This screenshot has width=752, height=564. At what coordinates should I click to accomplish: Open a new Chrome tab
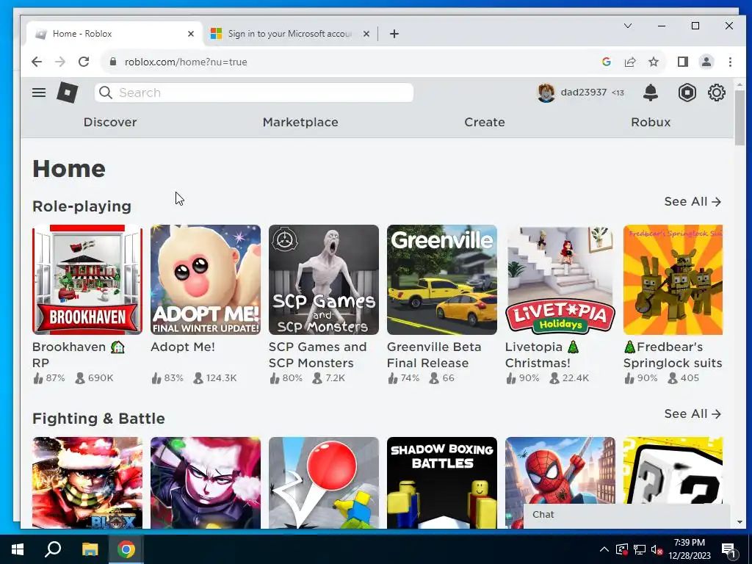click(x=394, y=34)
